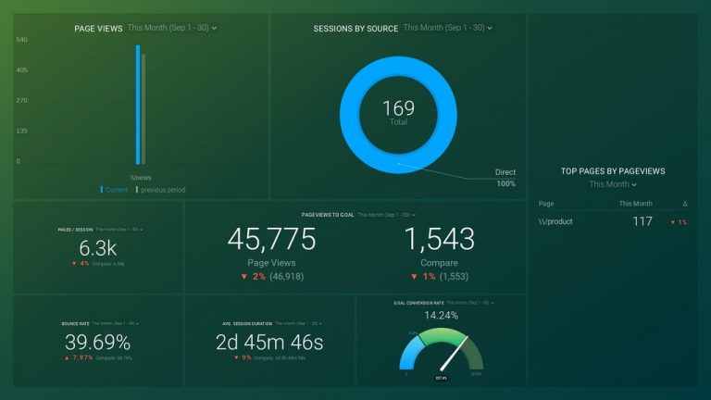Click red down arrow beside 117

pyautogui.click(x=673, y=222)
